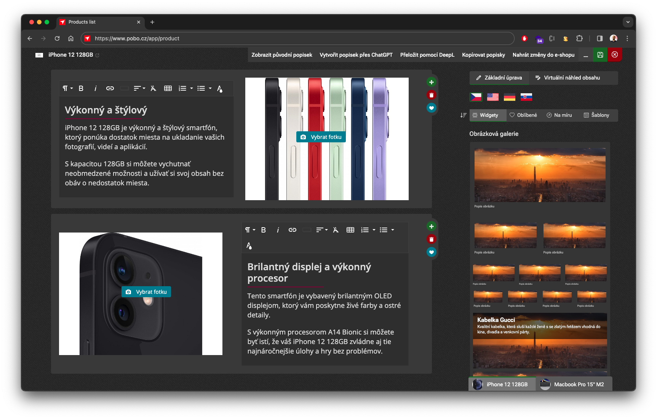Click Kopírovat popisky

483,55
